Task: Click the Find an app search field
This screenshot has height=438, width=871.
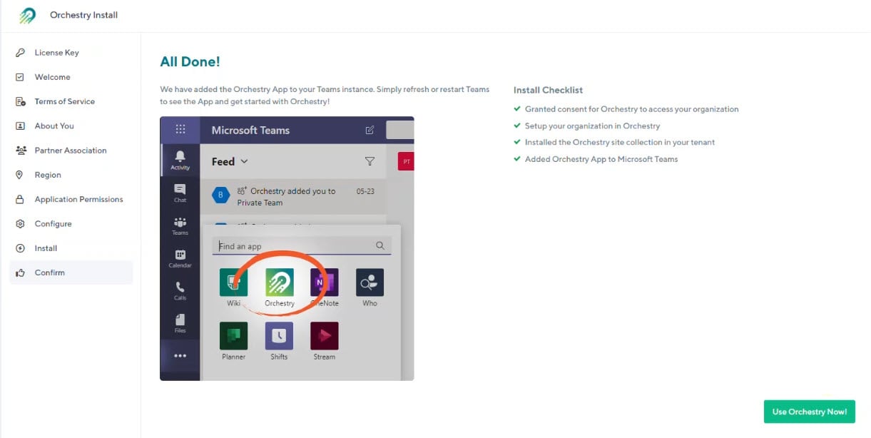Action: point(302,246)
